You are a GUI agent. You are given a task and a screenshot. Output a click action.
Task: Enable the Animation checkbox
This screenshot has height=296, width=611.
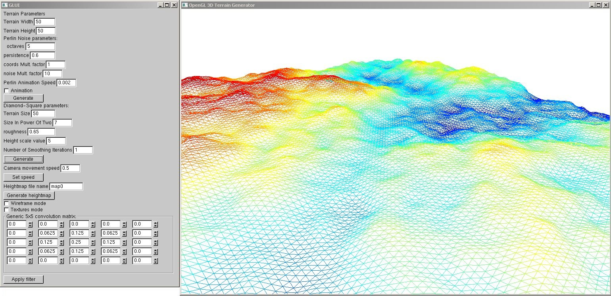pyautogui.click(x=6, y=91)
